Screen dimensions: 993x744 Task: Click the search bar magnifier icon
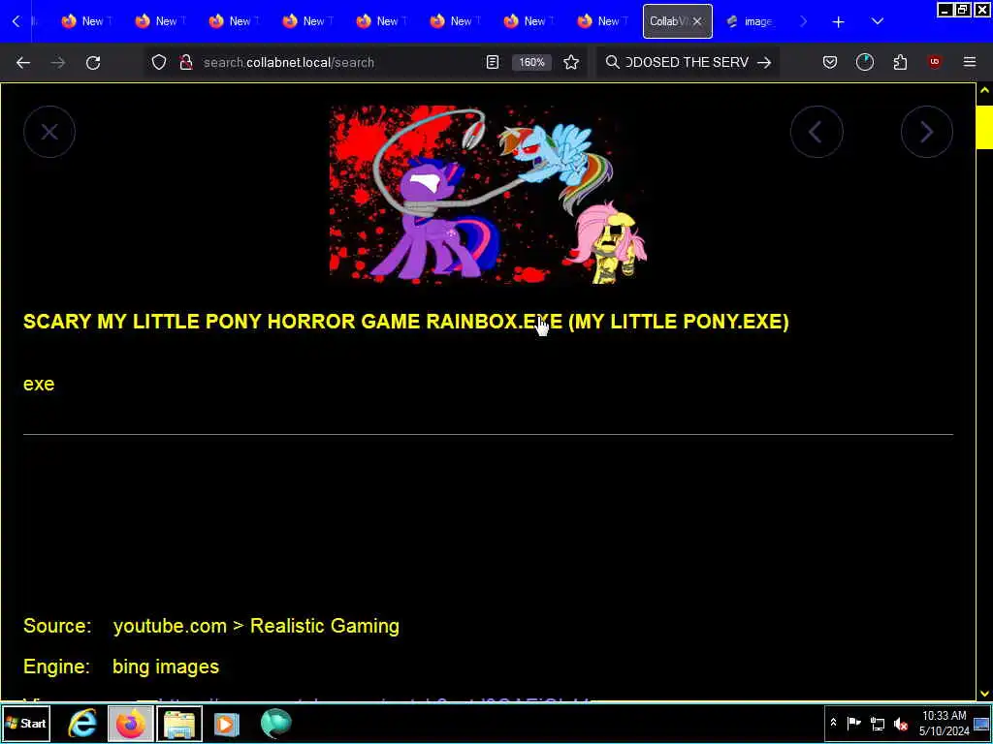612,62
